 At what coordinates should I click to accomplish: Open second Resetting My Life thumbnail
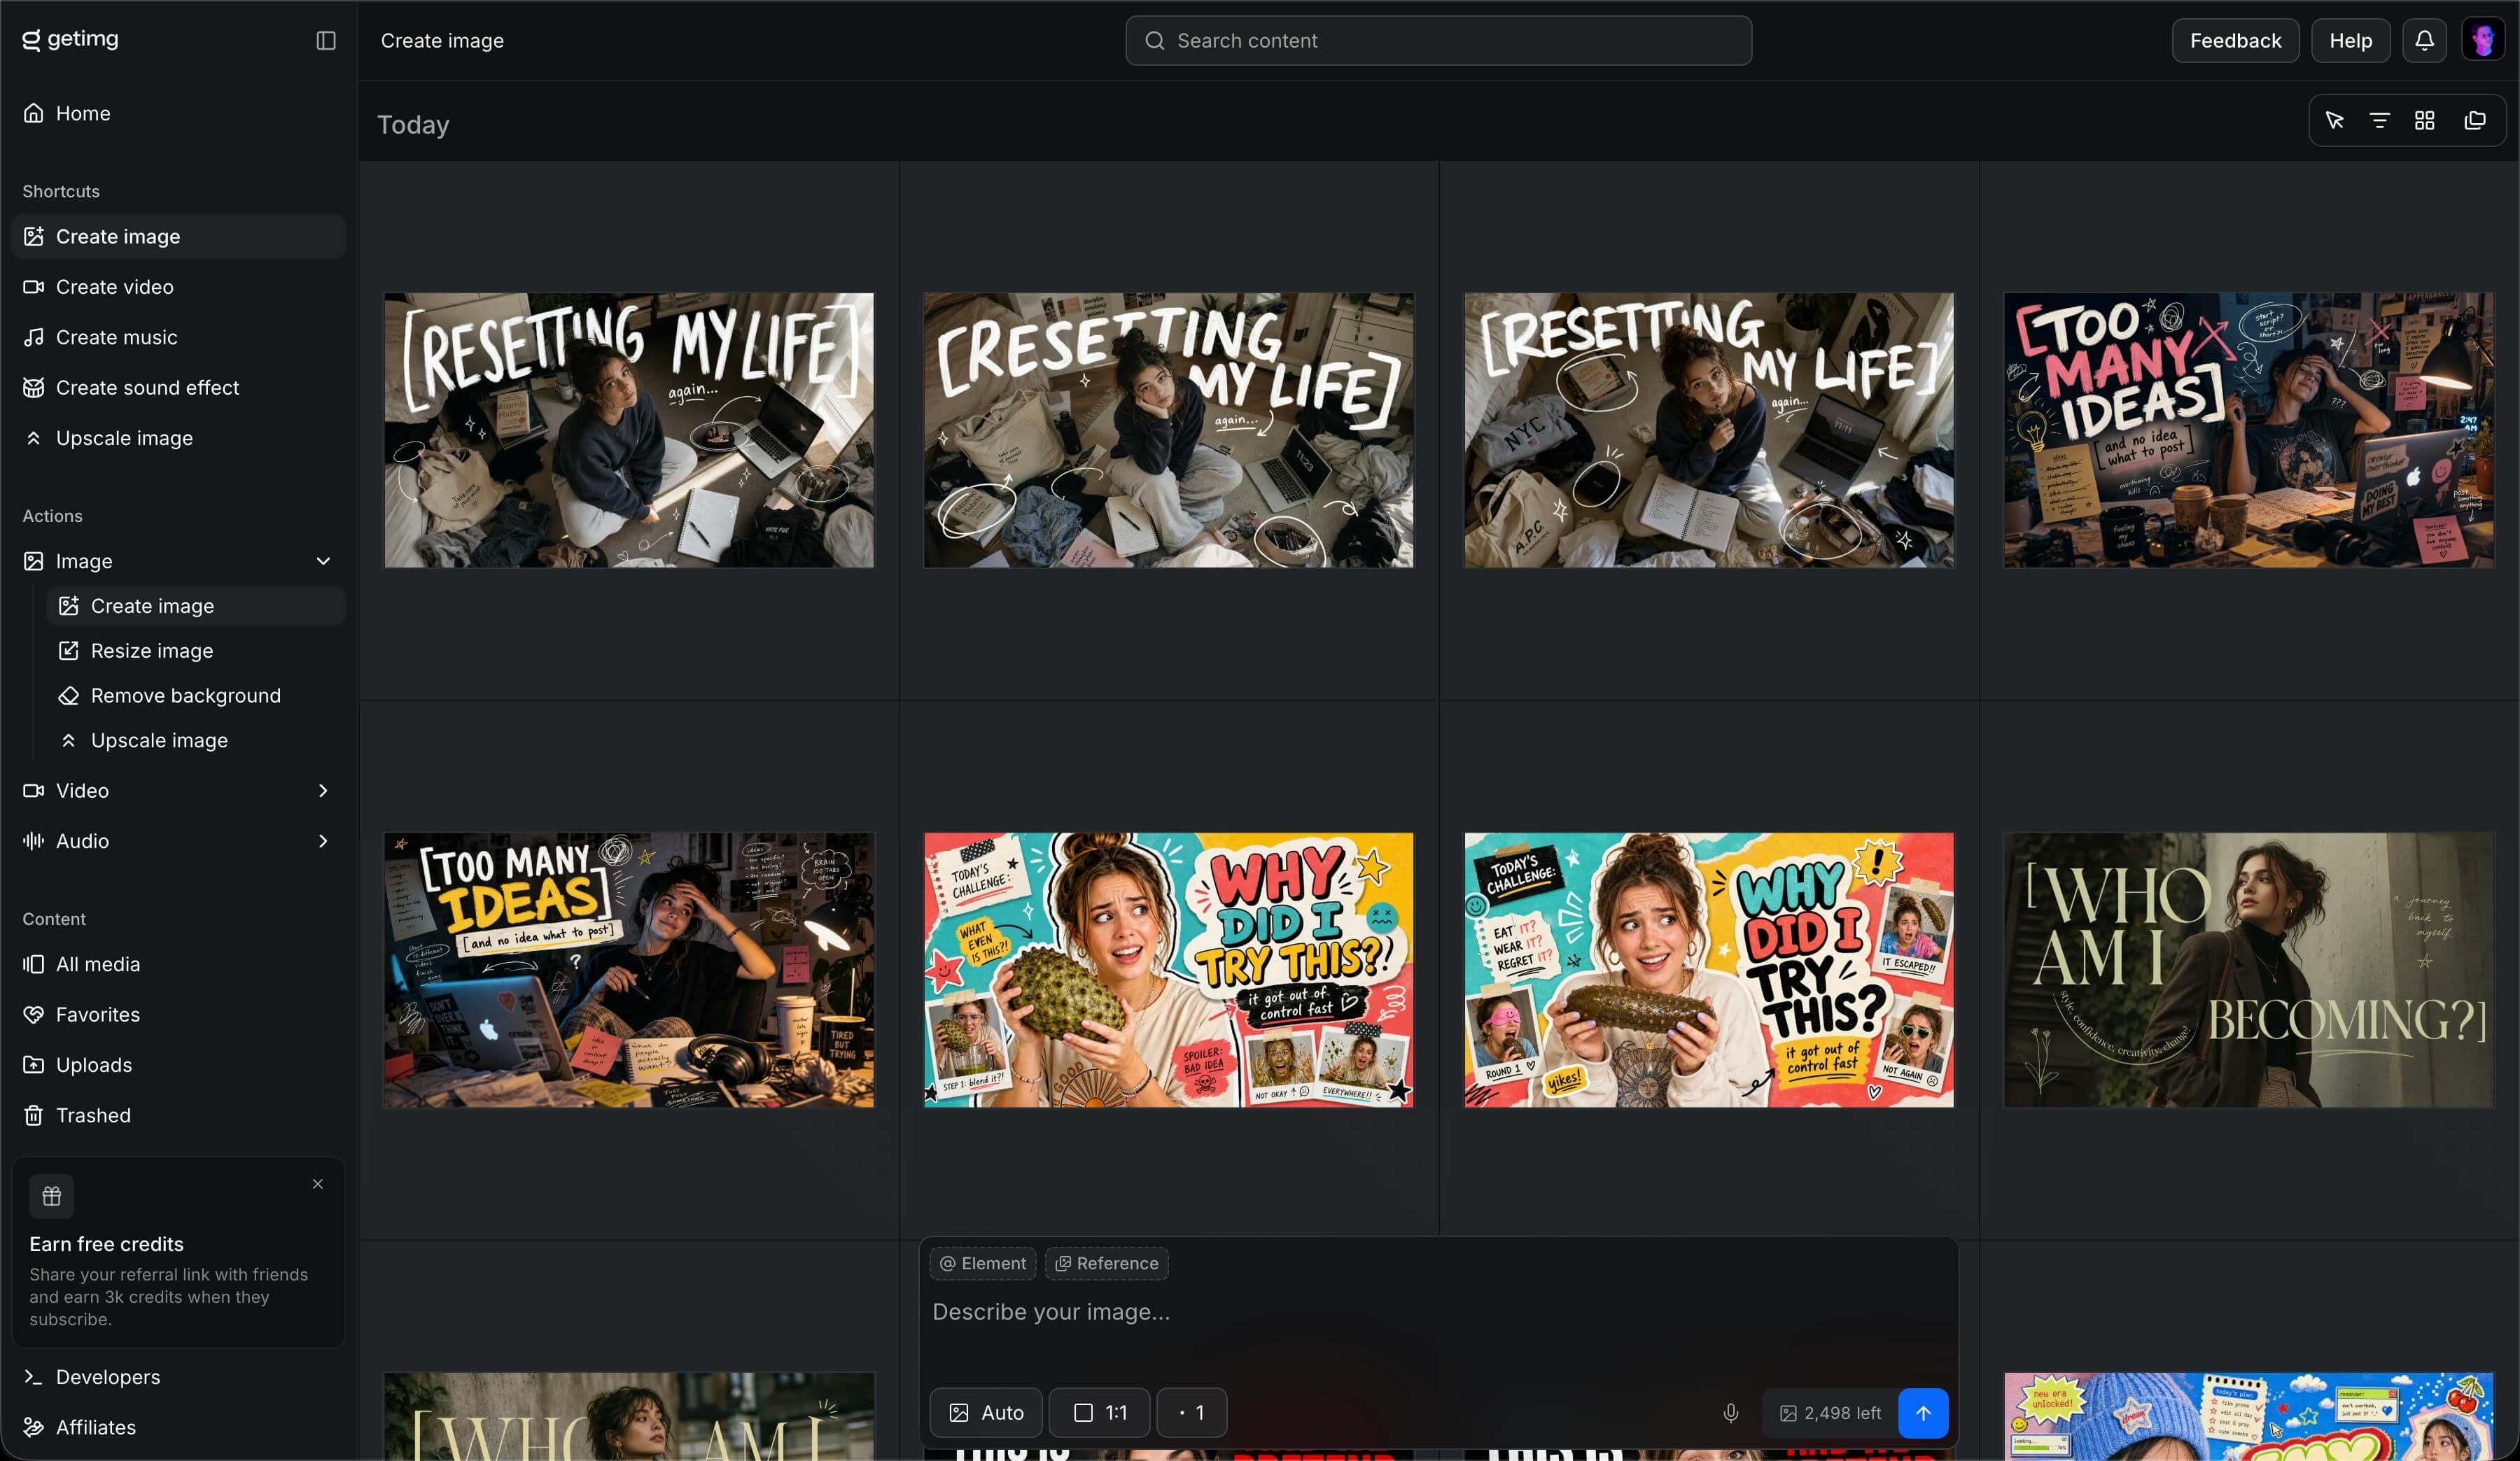[1169, 431]
